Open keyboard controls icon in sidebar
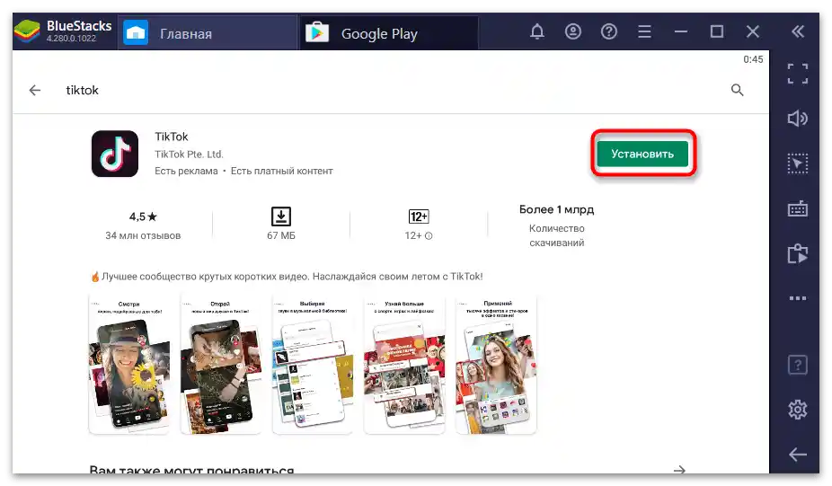 (798, 208)
